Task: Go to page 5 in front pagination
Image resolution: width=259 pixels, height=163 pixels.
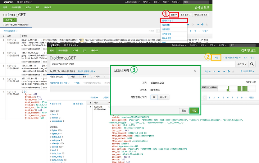Action: click(223, 98)
